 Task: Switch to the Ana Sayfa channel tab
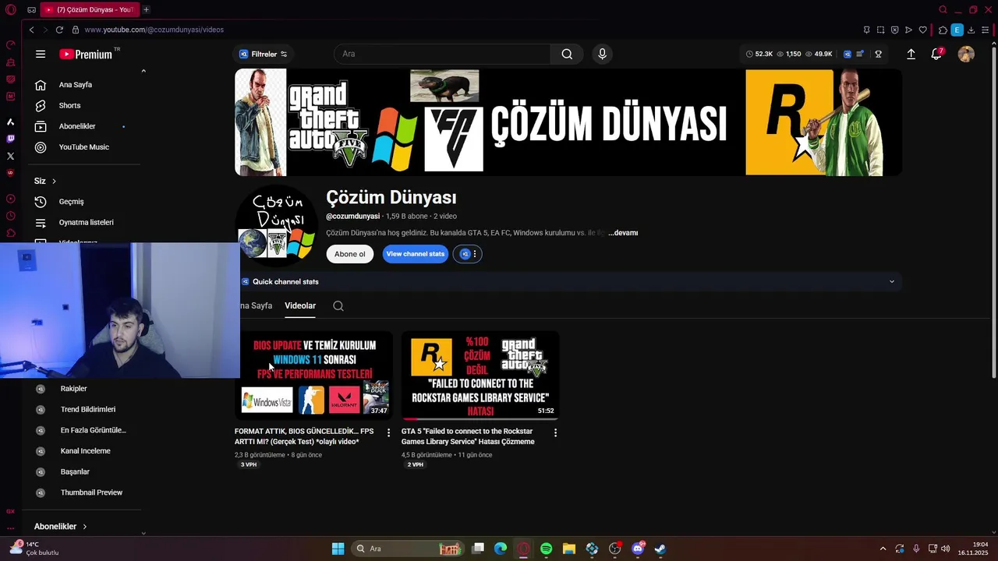257,305
